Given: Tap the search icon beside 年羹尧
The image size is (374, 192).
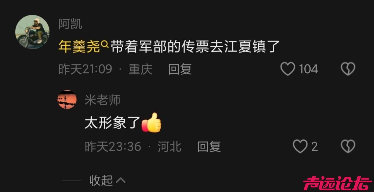Looking at the screenshot, I should coord(105,44).
